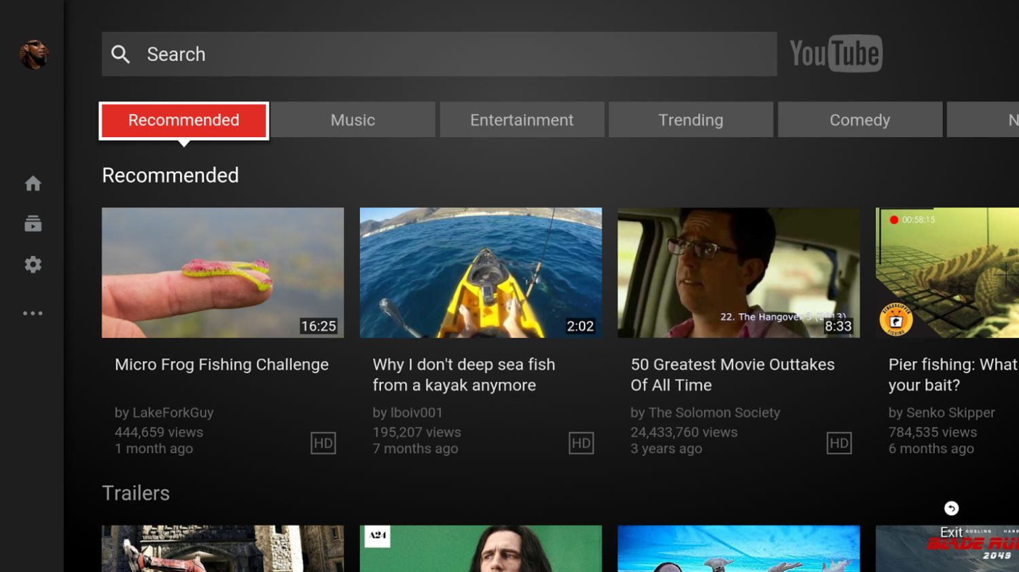Select the Music category tab
Viewport: 1019px width, 572px height.
(352, 119)
